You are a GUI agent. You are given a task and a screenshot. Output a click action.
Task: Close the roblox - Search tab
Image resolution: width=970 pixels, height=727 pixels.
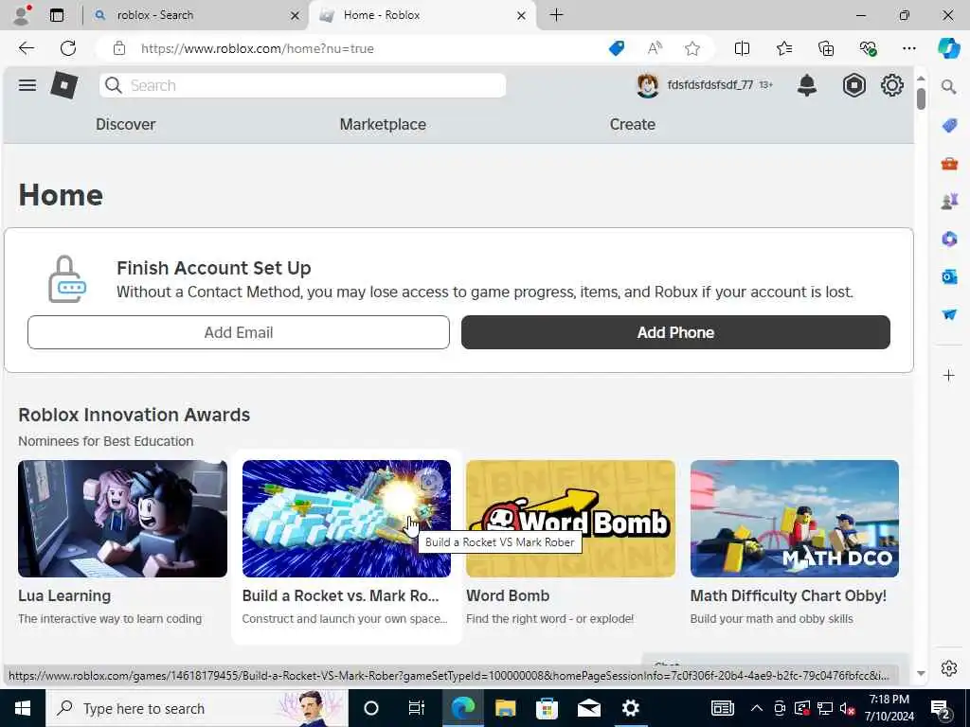coord(296,15)
